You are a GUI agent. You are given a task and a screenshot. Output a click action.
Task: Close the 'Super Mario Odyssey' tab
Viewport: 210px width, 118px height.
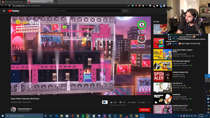(52, 2)
